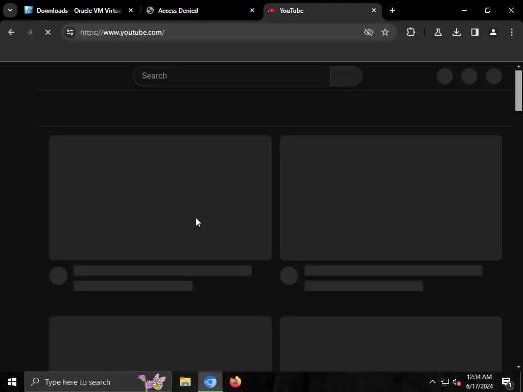523x392 pixels.
Task: Open the clock showing 12:34 AM
Action: (x=479, y=382)
